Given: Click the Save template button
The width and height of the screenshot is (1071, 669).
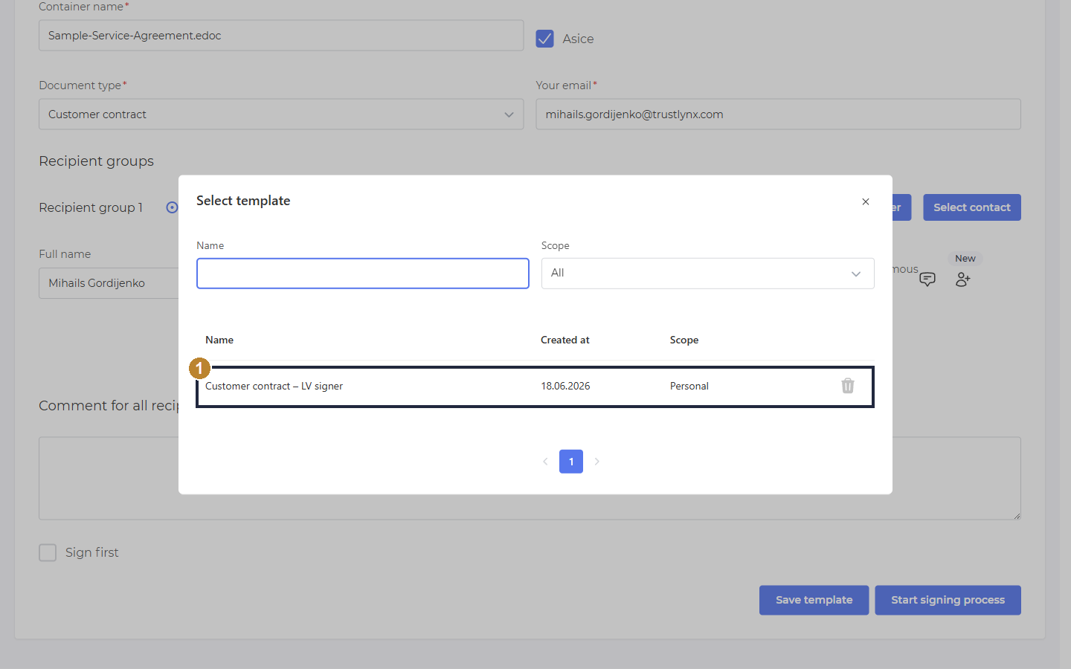Looking at the screenshot, I should point(814,600).
